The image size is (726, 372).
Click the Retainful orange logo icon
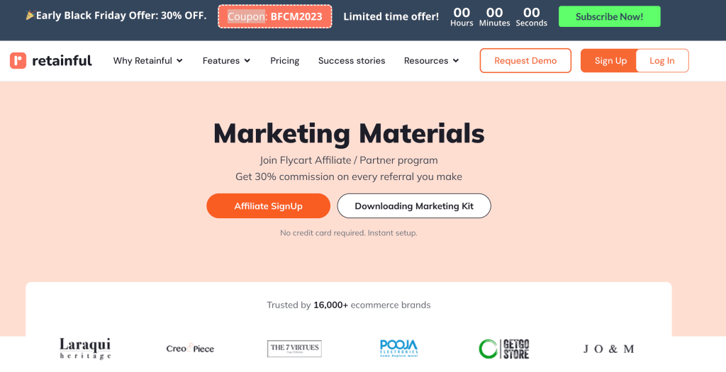click(x=18, y=61)
